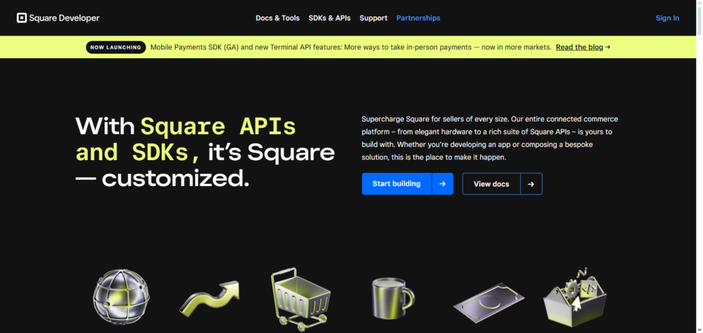Open the Partnerships menu
703x333 pixels.
[x=418, y=18]
